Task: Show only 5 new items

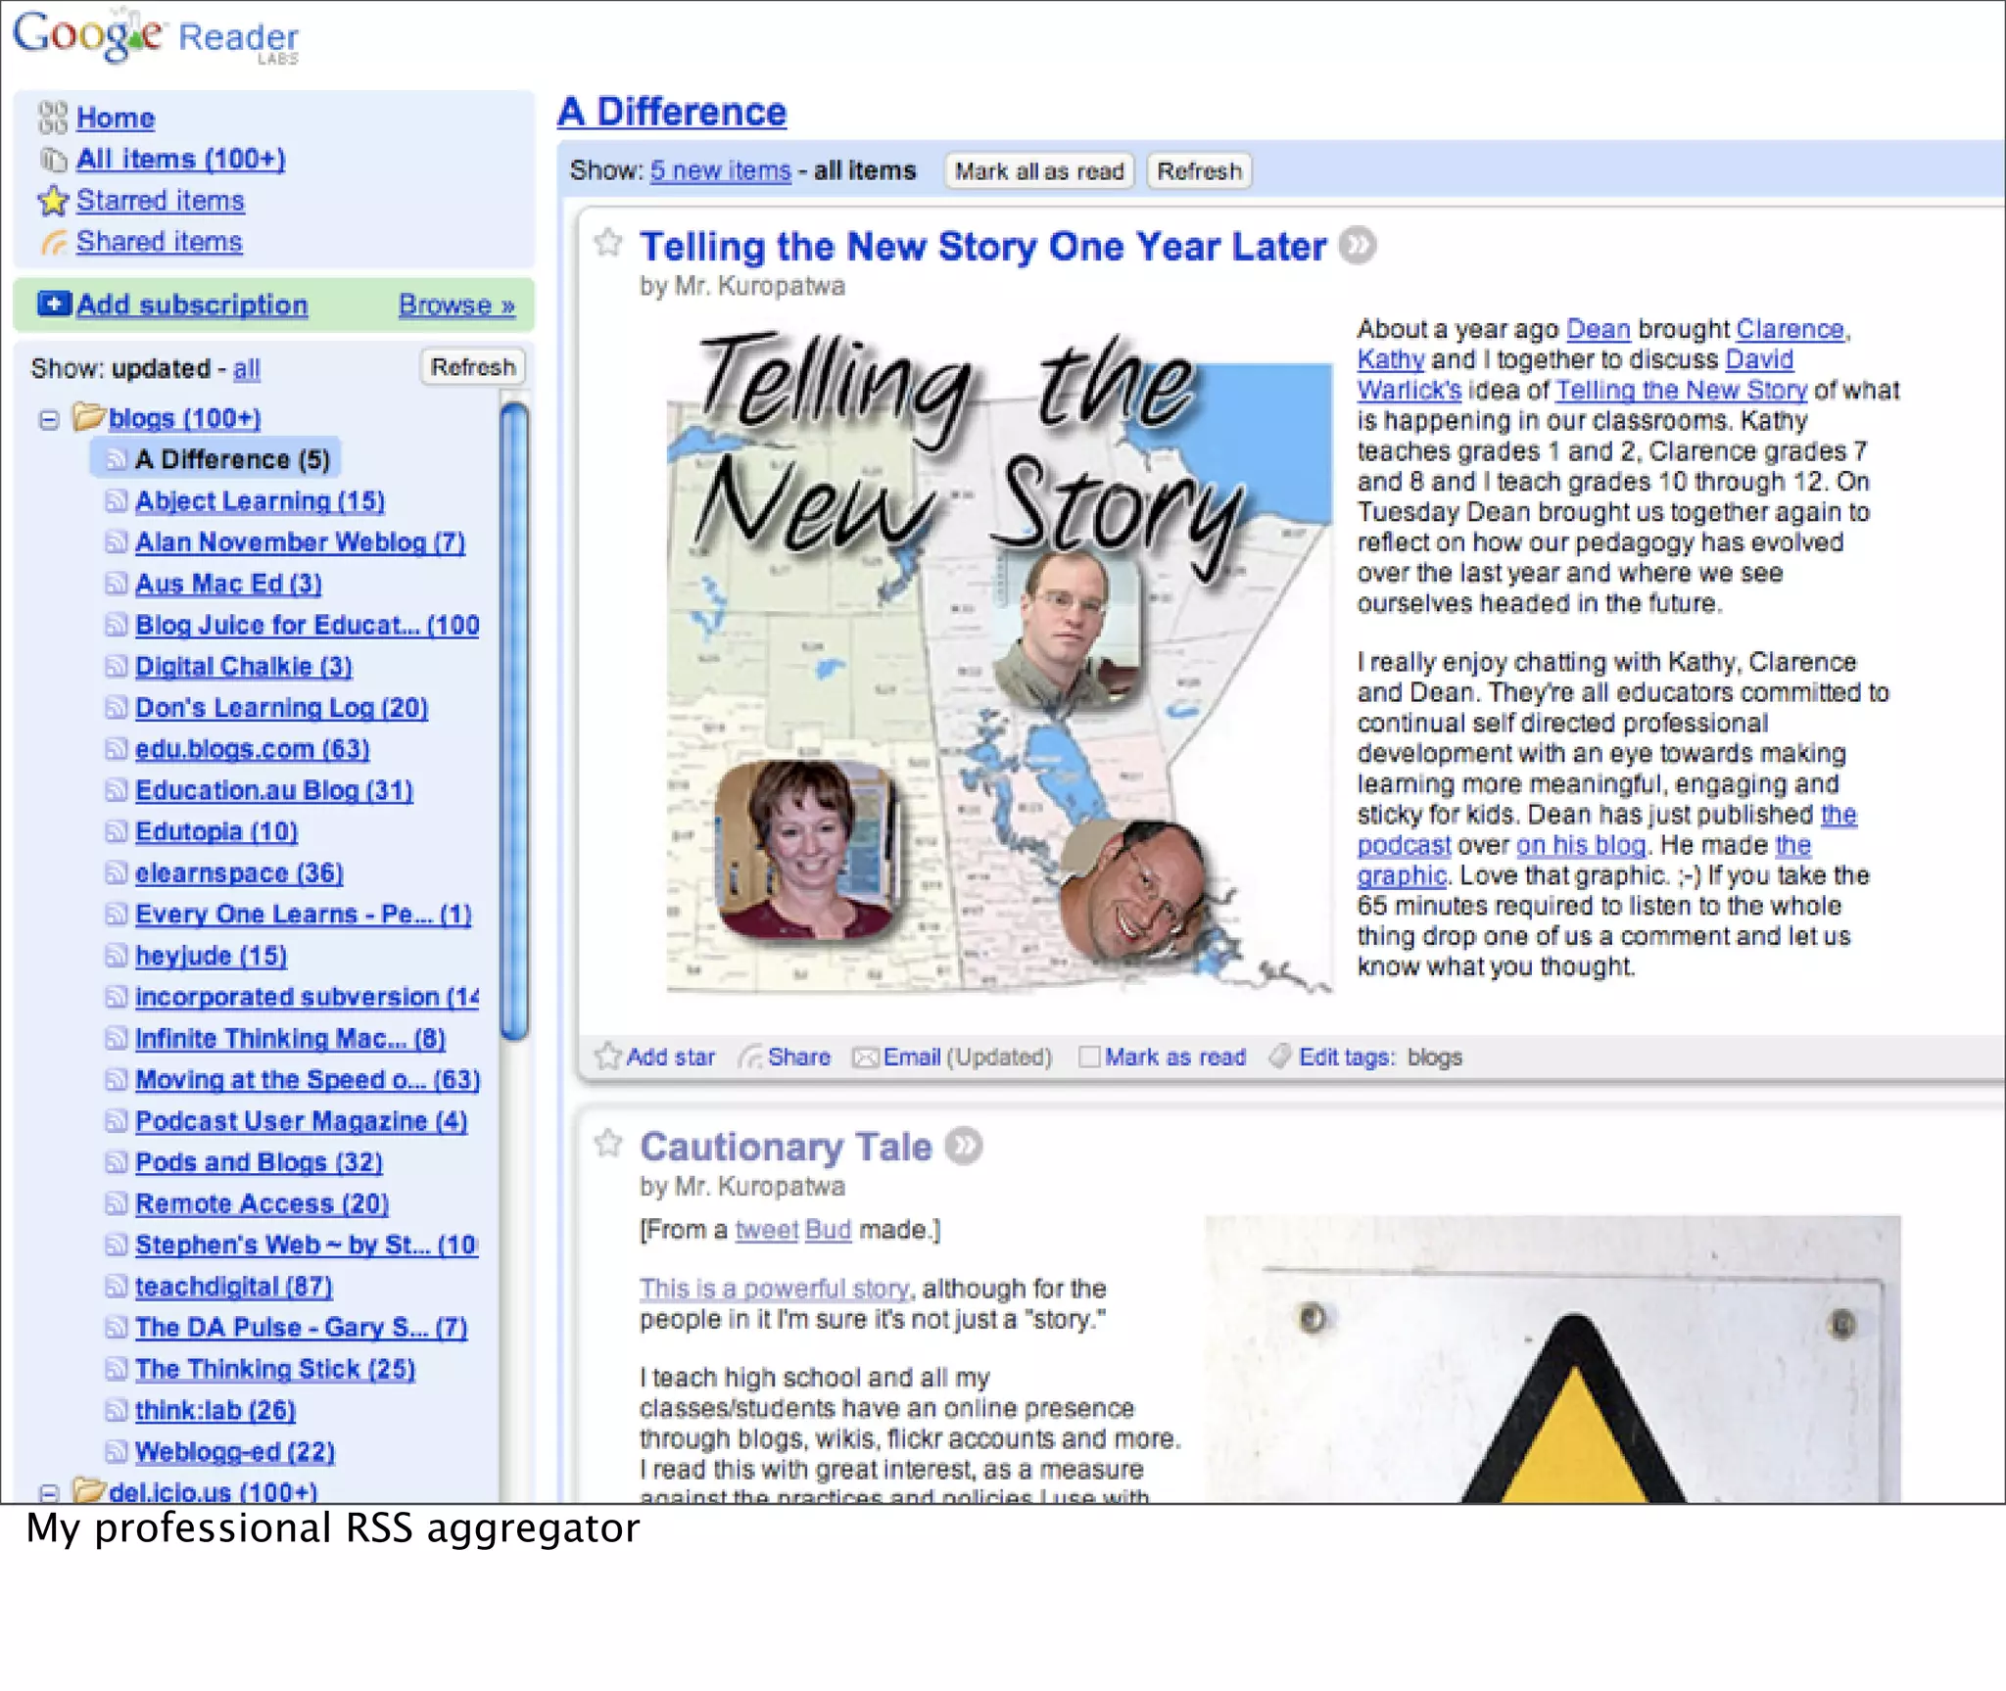Action: (x=720, y=170)
